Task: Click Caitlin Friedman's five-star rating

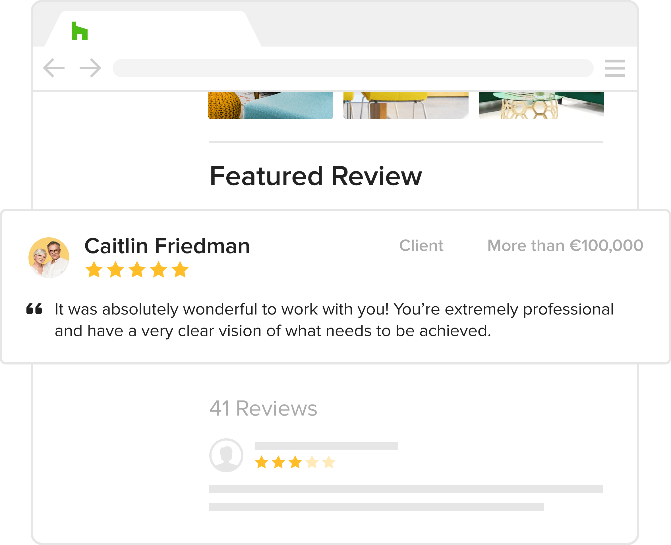Action: click(x=137, y=270)
